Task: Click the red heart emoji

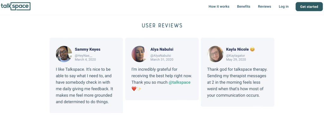Action: click(134, 89)
